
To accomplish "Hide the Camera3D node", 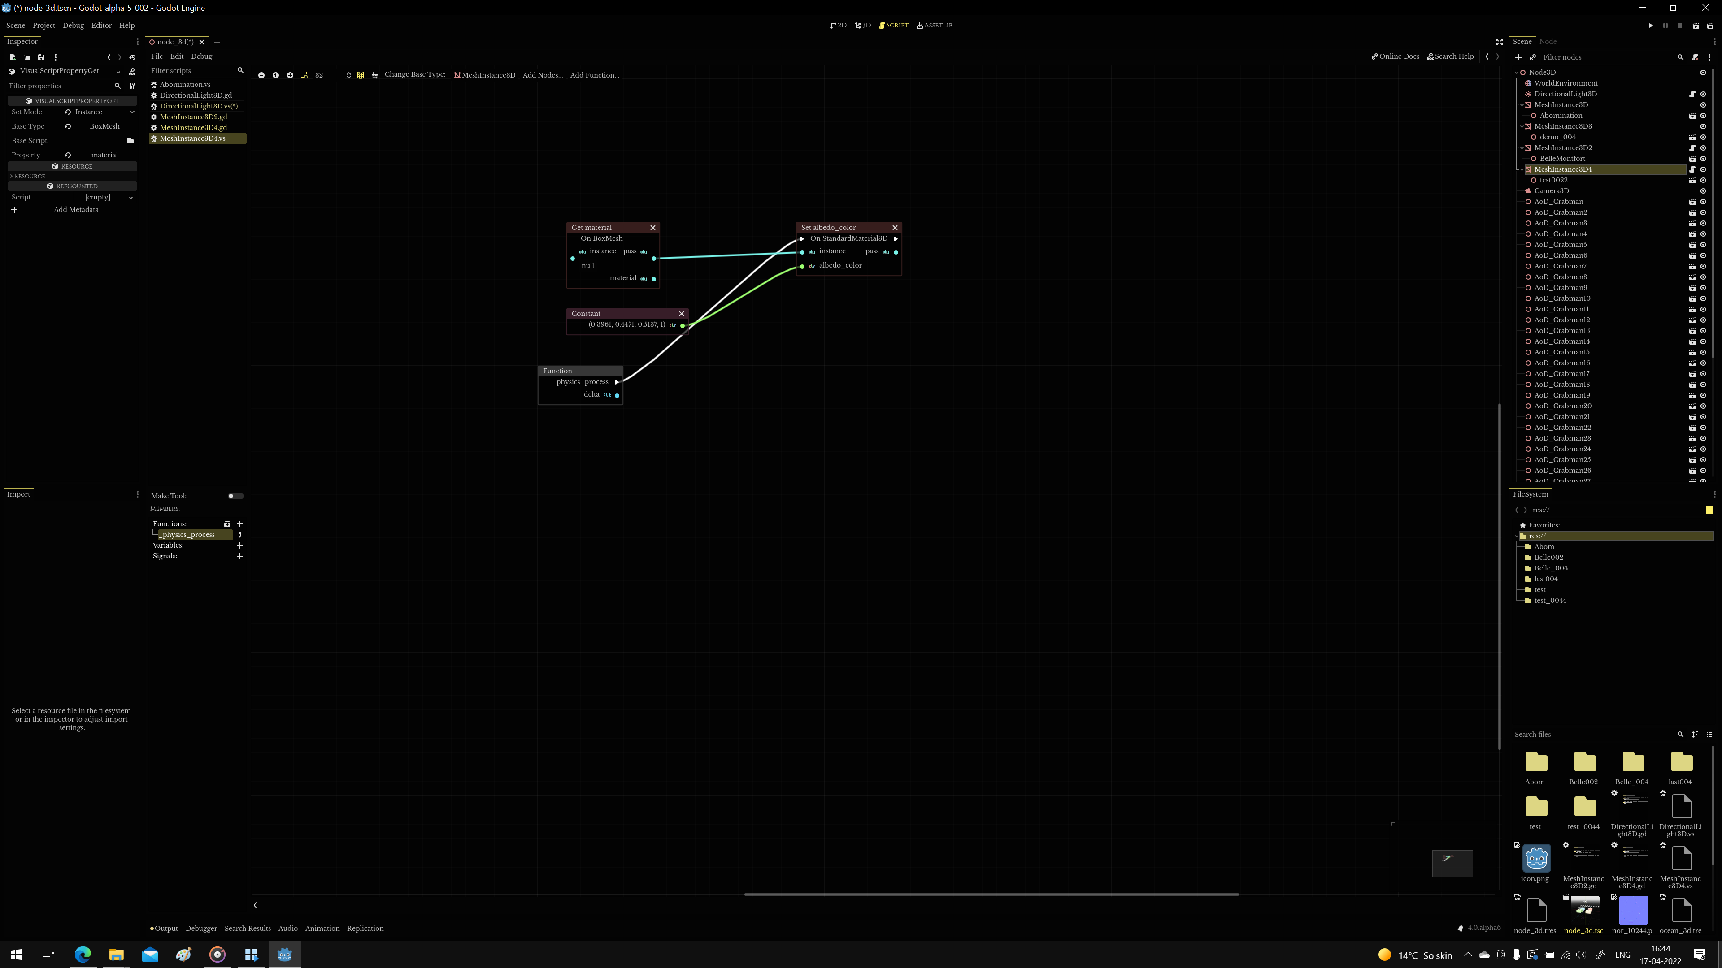I will (1703, 190).
